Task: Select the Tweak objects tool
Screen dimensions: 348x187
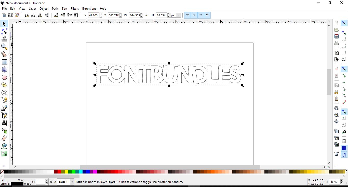Action: 4,39
